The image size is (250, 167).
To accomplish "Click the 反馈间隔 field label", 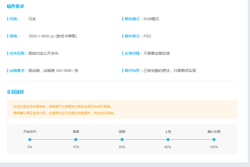I will tap(133, 53).
